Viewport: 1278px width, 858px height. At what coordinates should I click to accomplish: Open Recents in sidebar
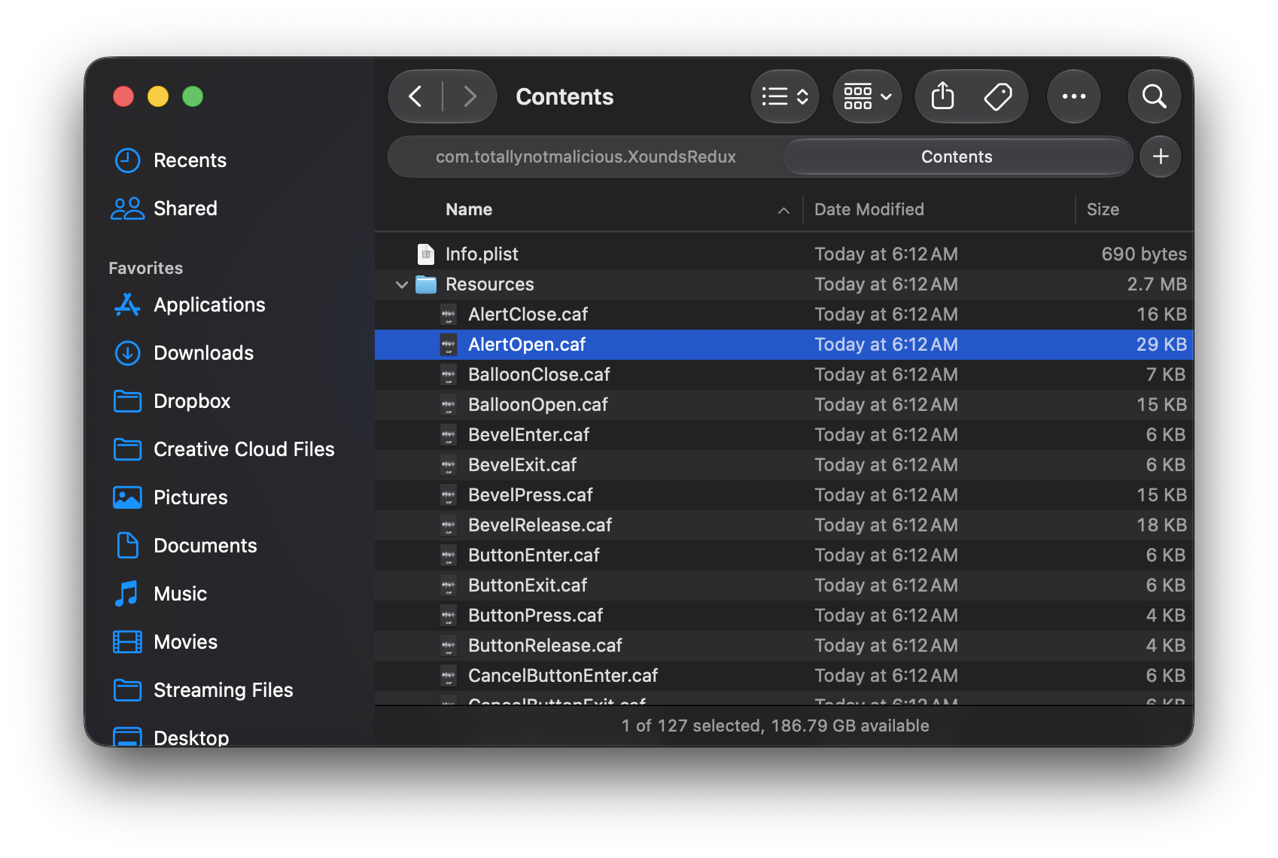tap(169, 160)
